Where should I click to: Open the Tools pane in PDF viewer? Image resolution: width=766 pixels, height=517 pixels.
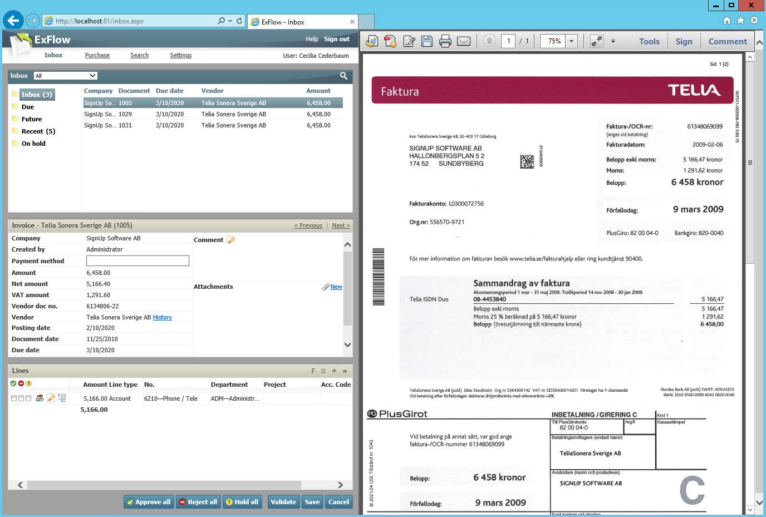[x=649, y=42]
